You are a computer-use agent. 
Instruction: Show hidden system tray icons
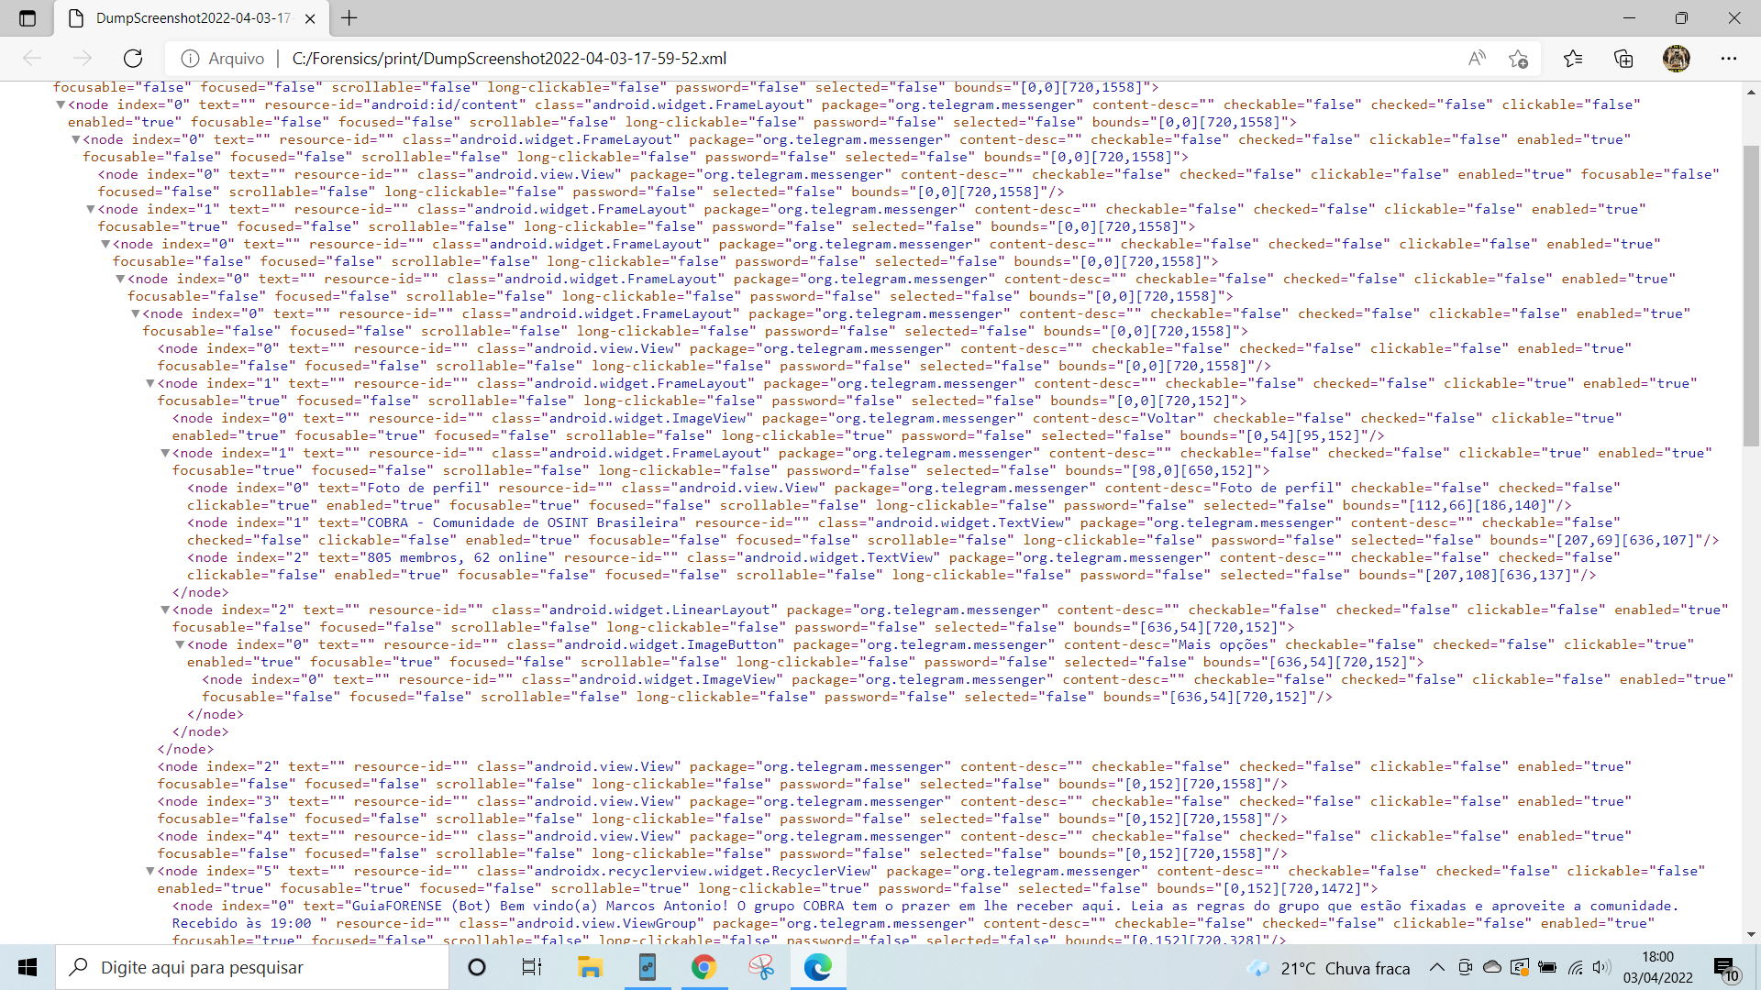[1437, 967]
